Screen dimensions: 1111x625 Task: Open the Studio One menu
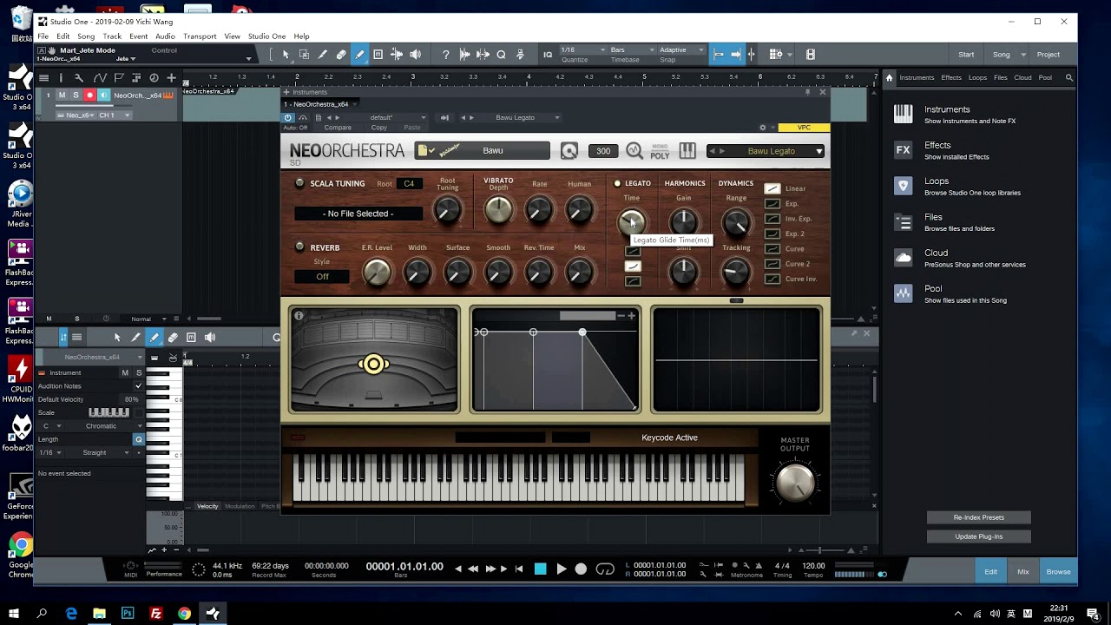[266, 36]
